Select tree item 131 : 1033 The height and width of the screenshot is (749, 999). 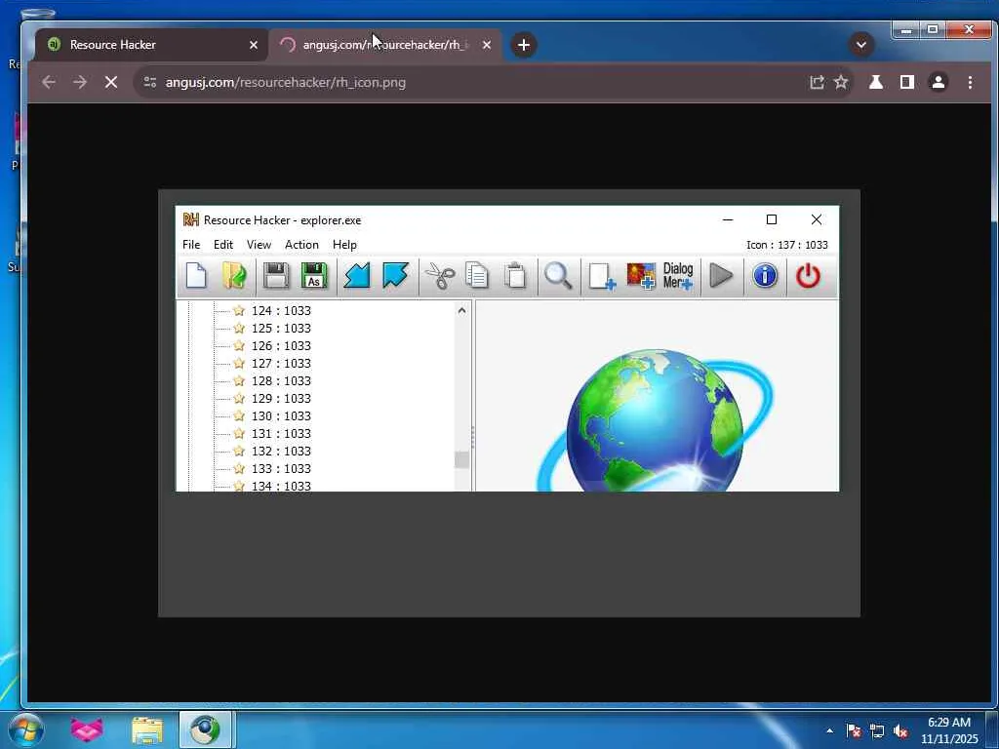click(x=281, y=433)
